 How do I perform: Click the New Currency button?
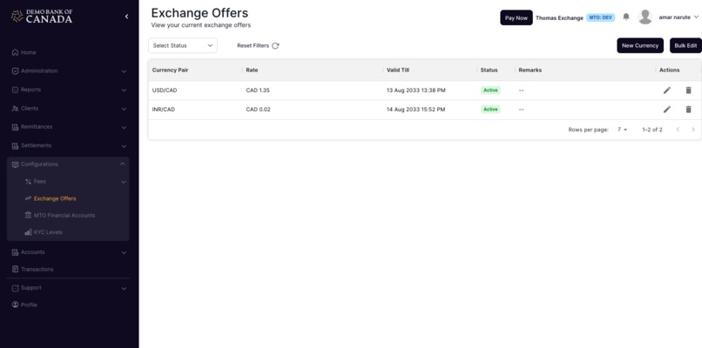[640, 45]
